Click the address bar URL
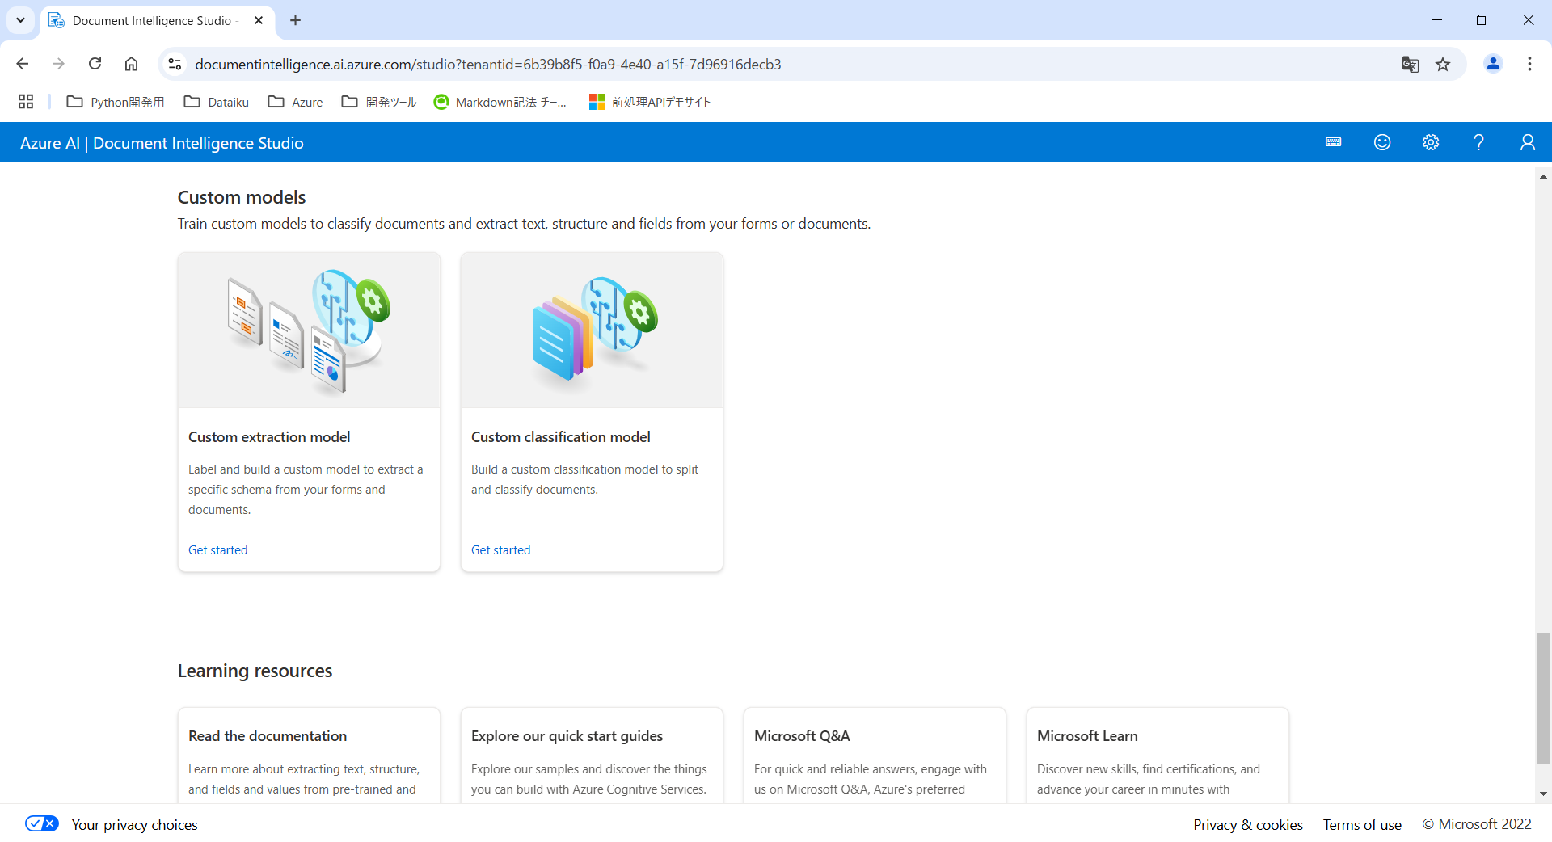Image resolution: width=1552 pixels, height=842 pixels. [x=487, y=65]
